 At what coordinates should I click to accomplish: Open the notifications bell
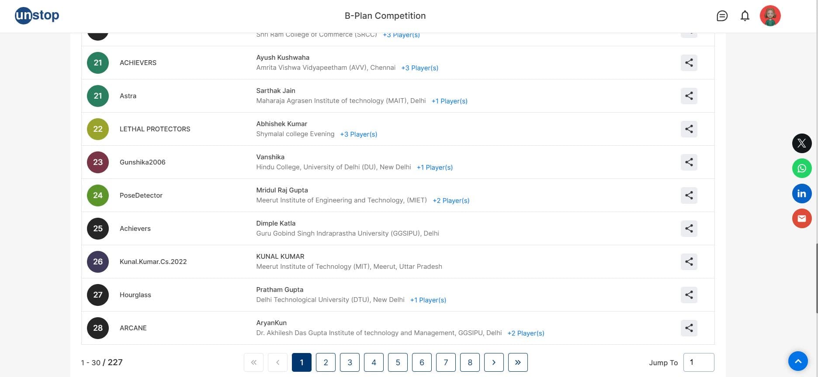point(745,16)
